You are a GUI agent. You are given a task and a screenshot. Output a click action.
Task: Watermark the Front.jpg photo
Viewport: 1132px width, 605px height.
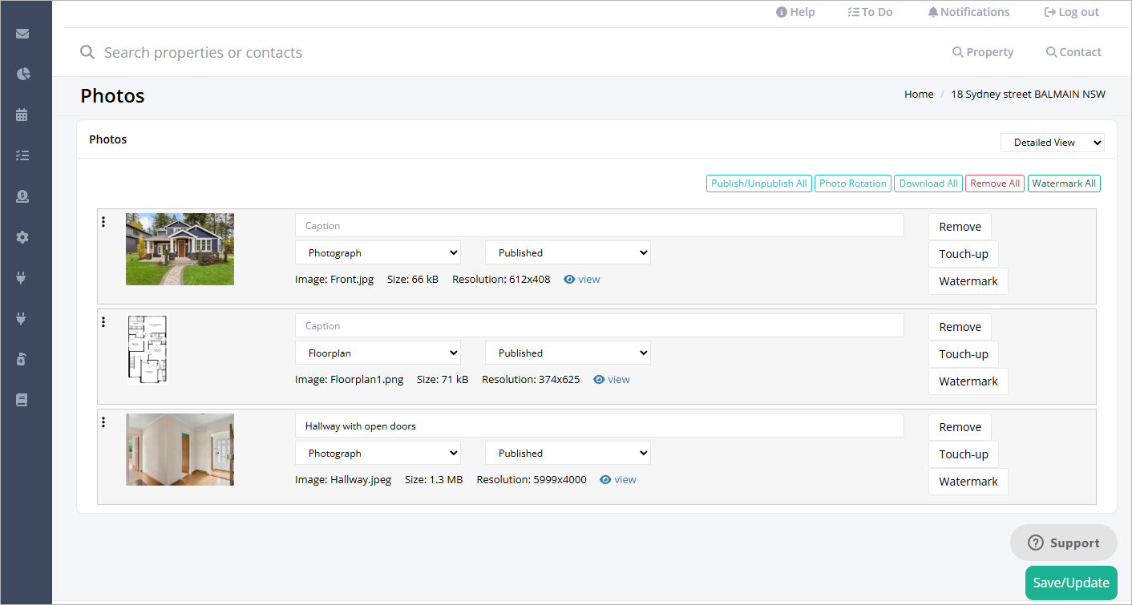[x=968, y=281]
